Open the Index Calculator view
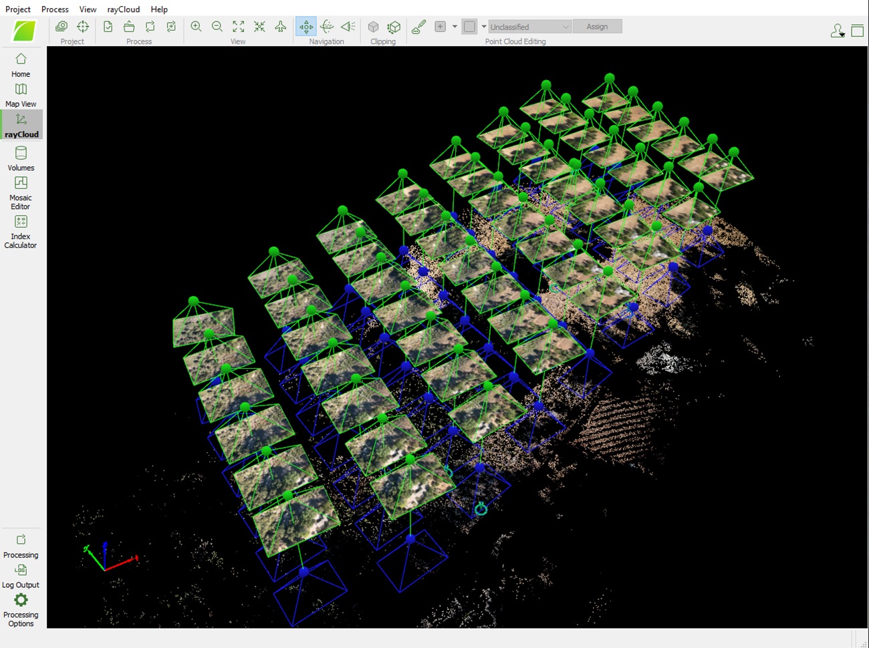 click(x=21, y=231)
